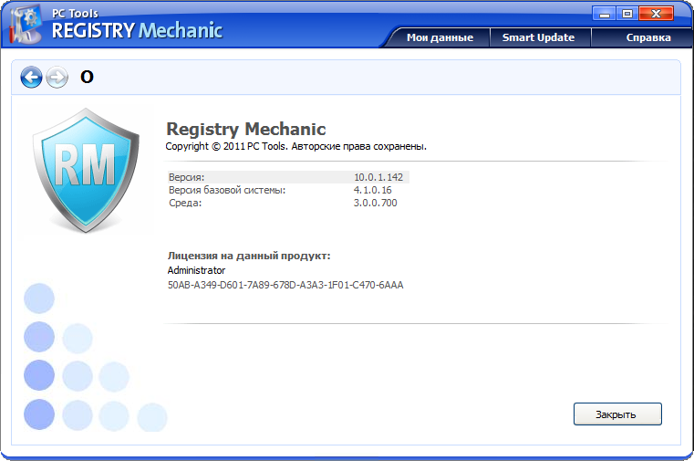694x461 pixels.
Task: Minimize the Registry Mechanic window
Action: [x=604, y=14]
